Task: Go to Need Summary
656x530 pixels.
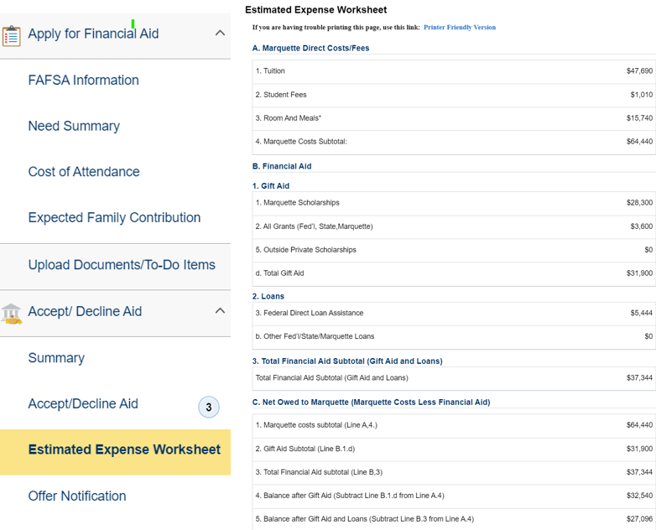Action: tap(74, 126)
